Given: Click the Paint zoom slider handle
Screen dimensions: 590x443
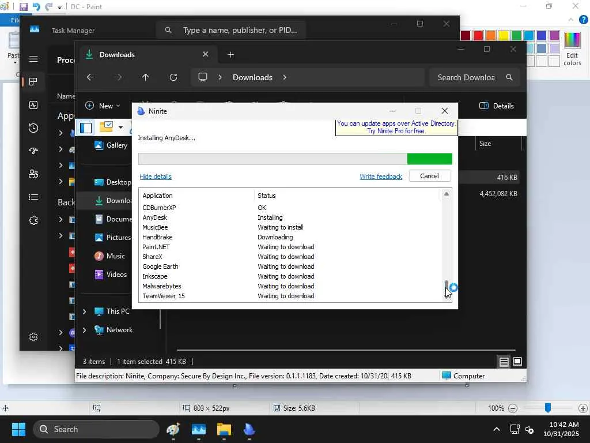Looking at the screenshot, I should point(548,408).
